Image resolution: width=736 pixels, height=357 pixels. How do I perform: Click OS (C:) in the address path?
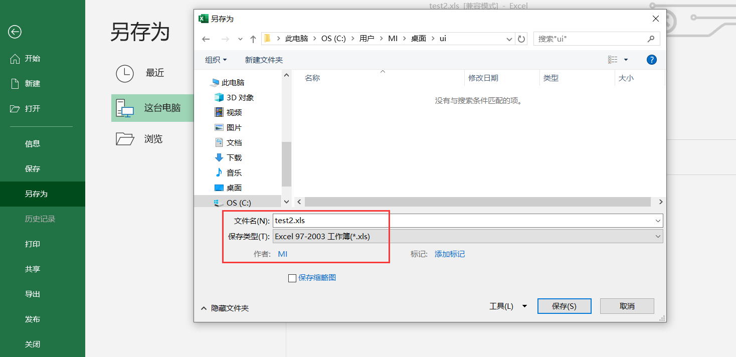pyautogui.click(x=333, y=39)
